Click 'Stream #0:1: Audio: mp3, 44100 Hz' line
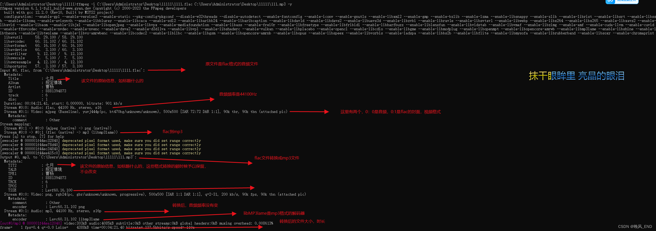The width and height of the screenshot is (656, 231). (53, 211)
